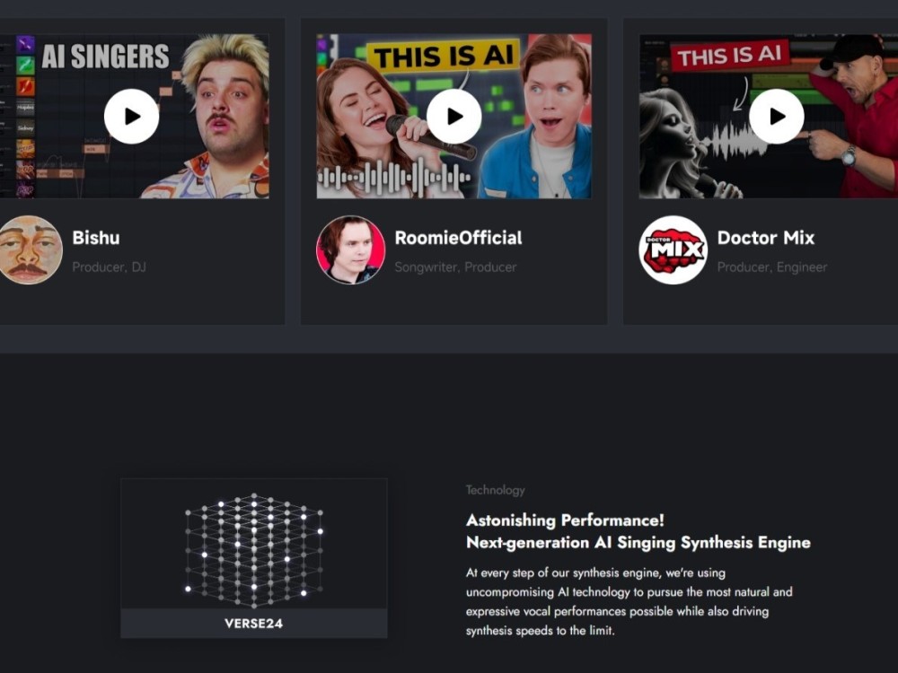The width and height of the screenshot is (898, 673).
Task: Click "Next-generation AI Singing Synthesis Engine" heading
Action: click(638, 543)
